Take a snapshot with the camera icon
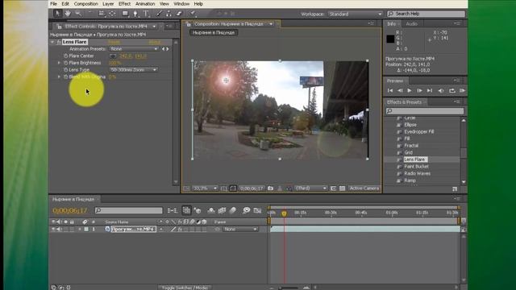The width and height of the screenshot is (516, 290). pyautogui.click(x=271, y=188)
